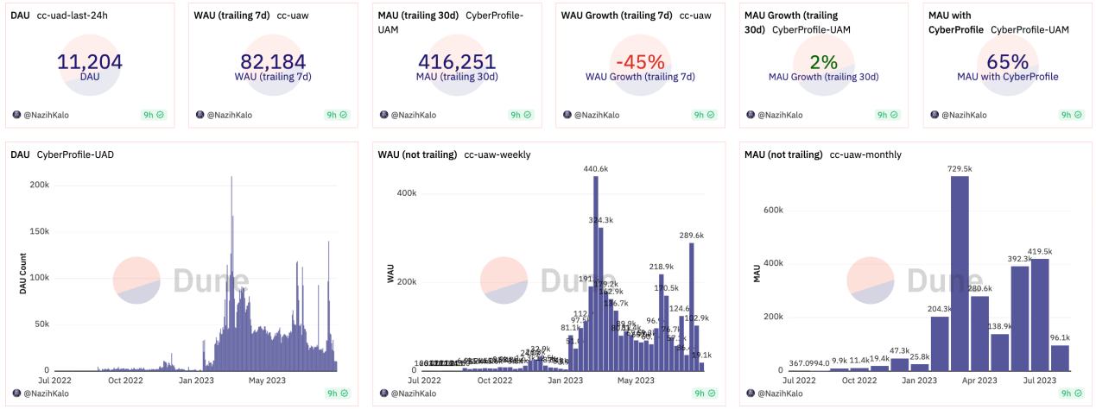This screenshot has height=409, width=1096.
Task: Click the 729.5k bar in MAU chart
Action: pyautogui.click(x=960, y=273)
